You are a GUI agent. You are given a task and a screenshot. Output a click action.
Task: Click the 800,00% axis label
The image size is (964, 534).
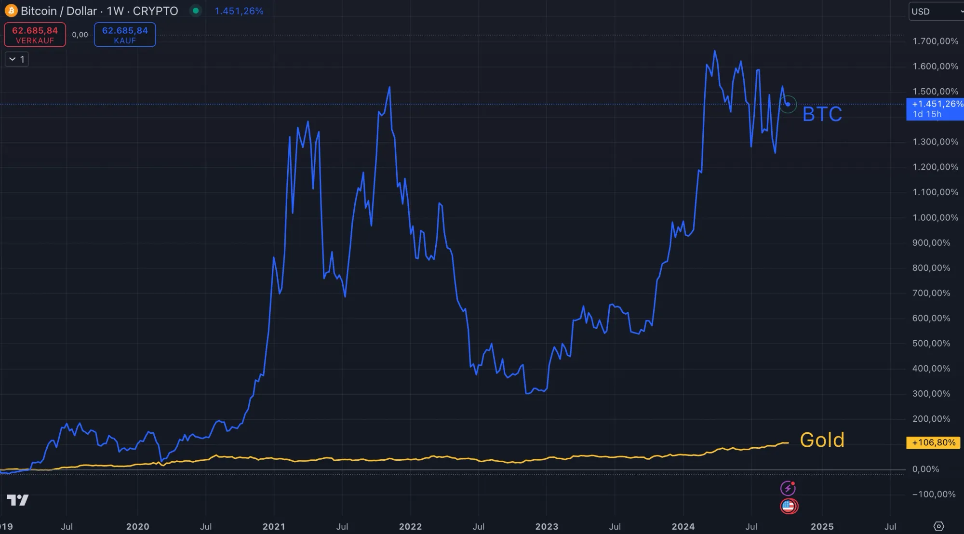[x=931, y=267]
